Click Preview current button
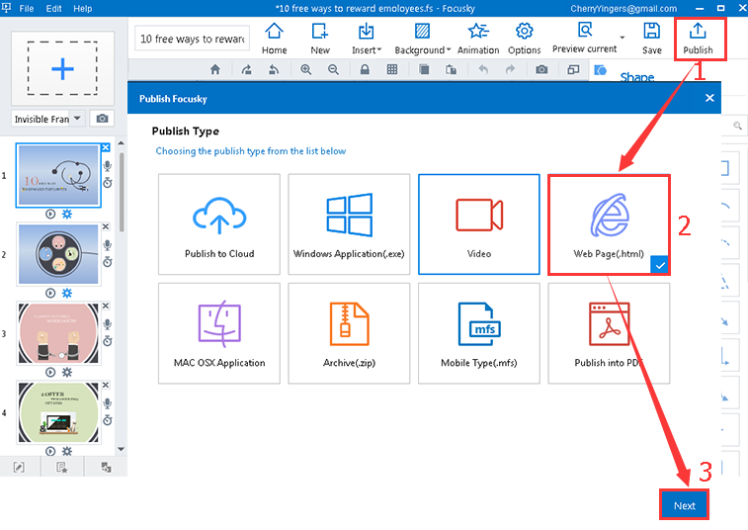The height and width of the screenshot is (530, 748). (584, 38)
